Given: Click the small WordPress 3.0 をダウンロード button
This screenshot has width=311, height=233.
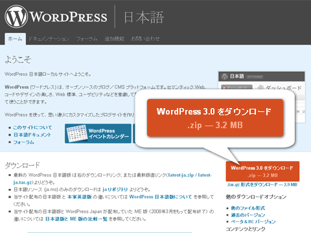Looking at the screenshot, I should 262,172.
